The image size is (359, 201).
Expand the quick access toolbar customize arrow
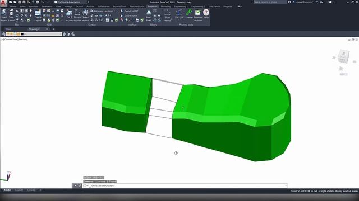(89, 2)
